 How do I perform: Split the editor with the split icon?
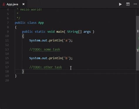[x=128, y=4]
